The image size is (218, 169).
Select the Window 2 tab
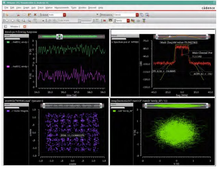click(15, 27)
